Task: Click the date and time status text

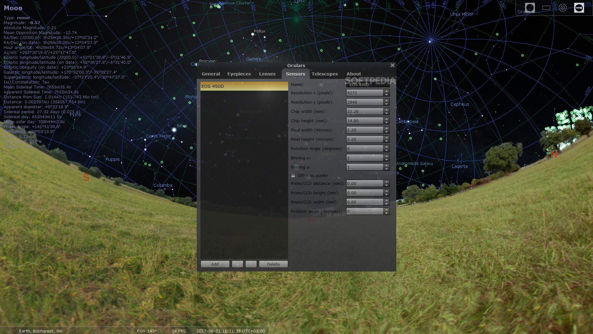Action: click(231, 331)
